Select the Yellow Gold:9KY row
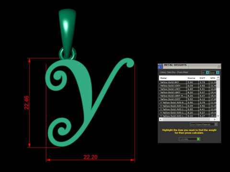Viewport: 230px width, 172px height. [188, 82]
